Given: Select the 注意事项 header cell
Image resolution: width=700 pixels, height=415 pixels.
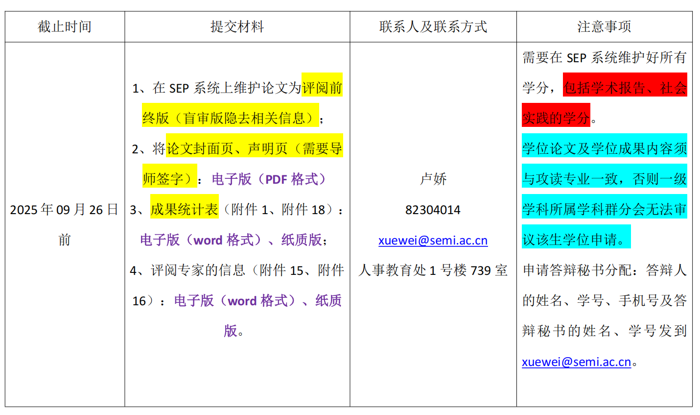Looking at the screenshot, I should 604,27.
